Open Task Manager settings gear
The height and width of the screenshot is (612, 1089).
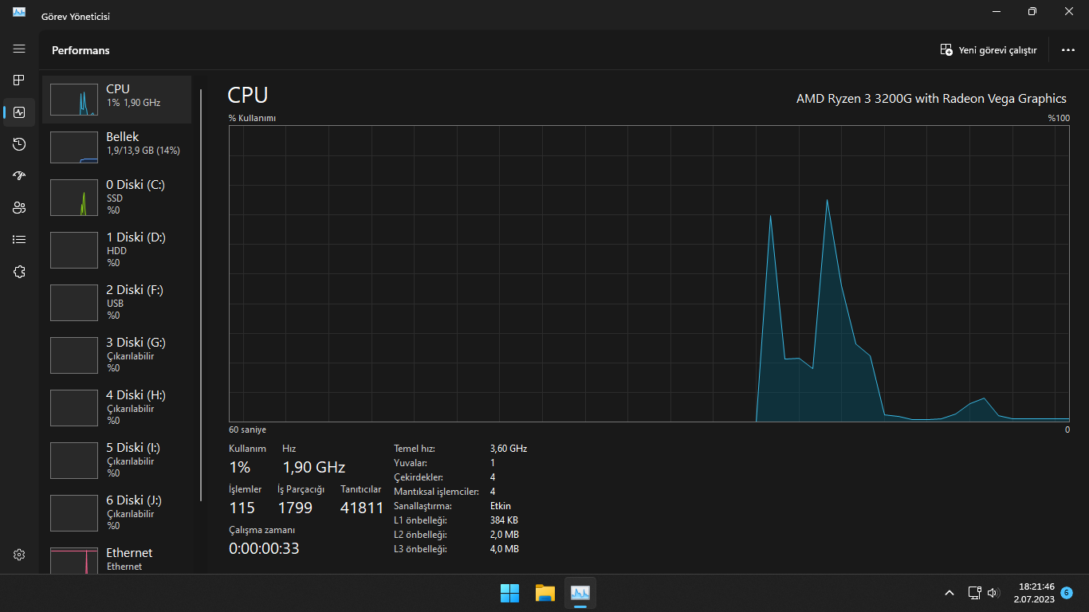[19, 555]
